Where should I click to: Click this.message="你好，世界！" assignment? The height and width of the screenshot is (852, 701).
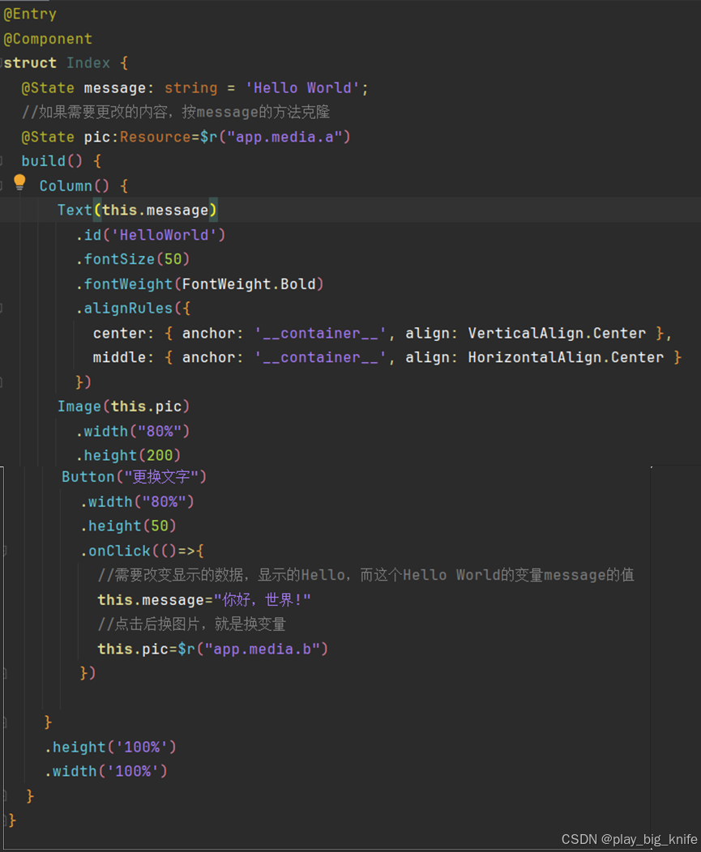(x=204, y=600)
